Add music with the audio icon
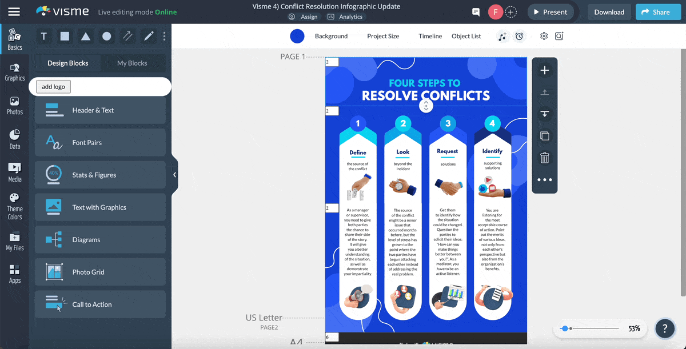Screen dimensions: 686x349 [502, 35]
